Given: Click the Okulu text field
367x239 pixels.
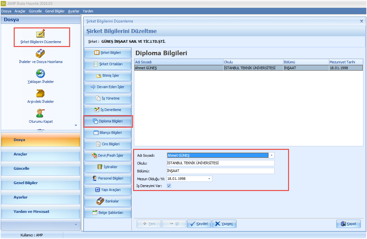Looking at the screenshot, I should click(x=220, y=163).
